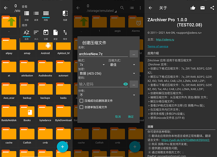The height and width of the screenshot is (157, 217).
Task: Tap the bright plus floating button
Action: (62, 147)
